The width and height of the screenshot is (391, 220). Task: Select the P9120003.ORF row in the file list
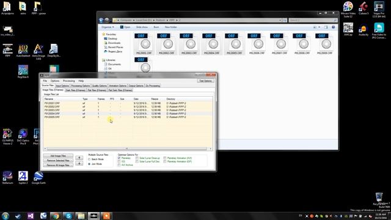pos(128,110)
